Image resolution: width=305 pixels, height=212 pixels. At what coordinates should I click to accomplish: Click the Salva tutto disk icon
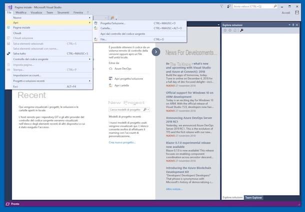point(8,53)
